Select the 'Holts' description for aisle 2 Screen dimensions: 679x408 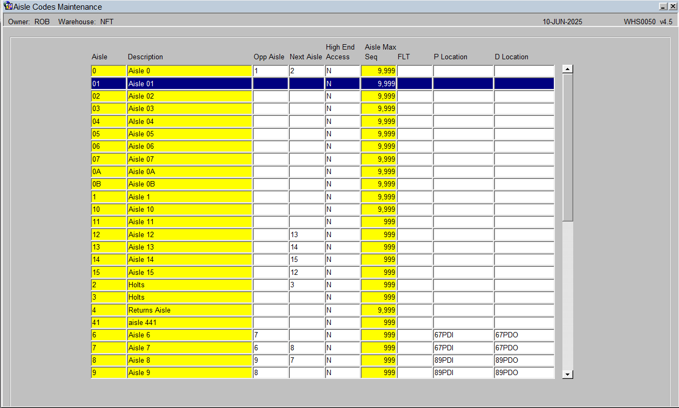189,285
